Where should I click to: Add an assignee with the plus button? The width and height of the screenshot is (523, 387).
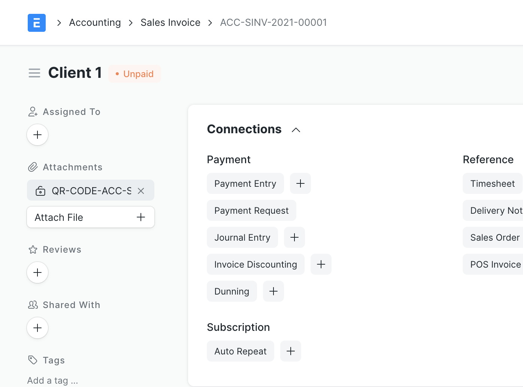37,135
